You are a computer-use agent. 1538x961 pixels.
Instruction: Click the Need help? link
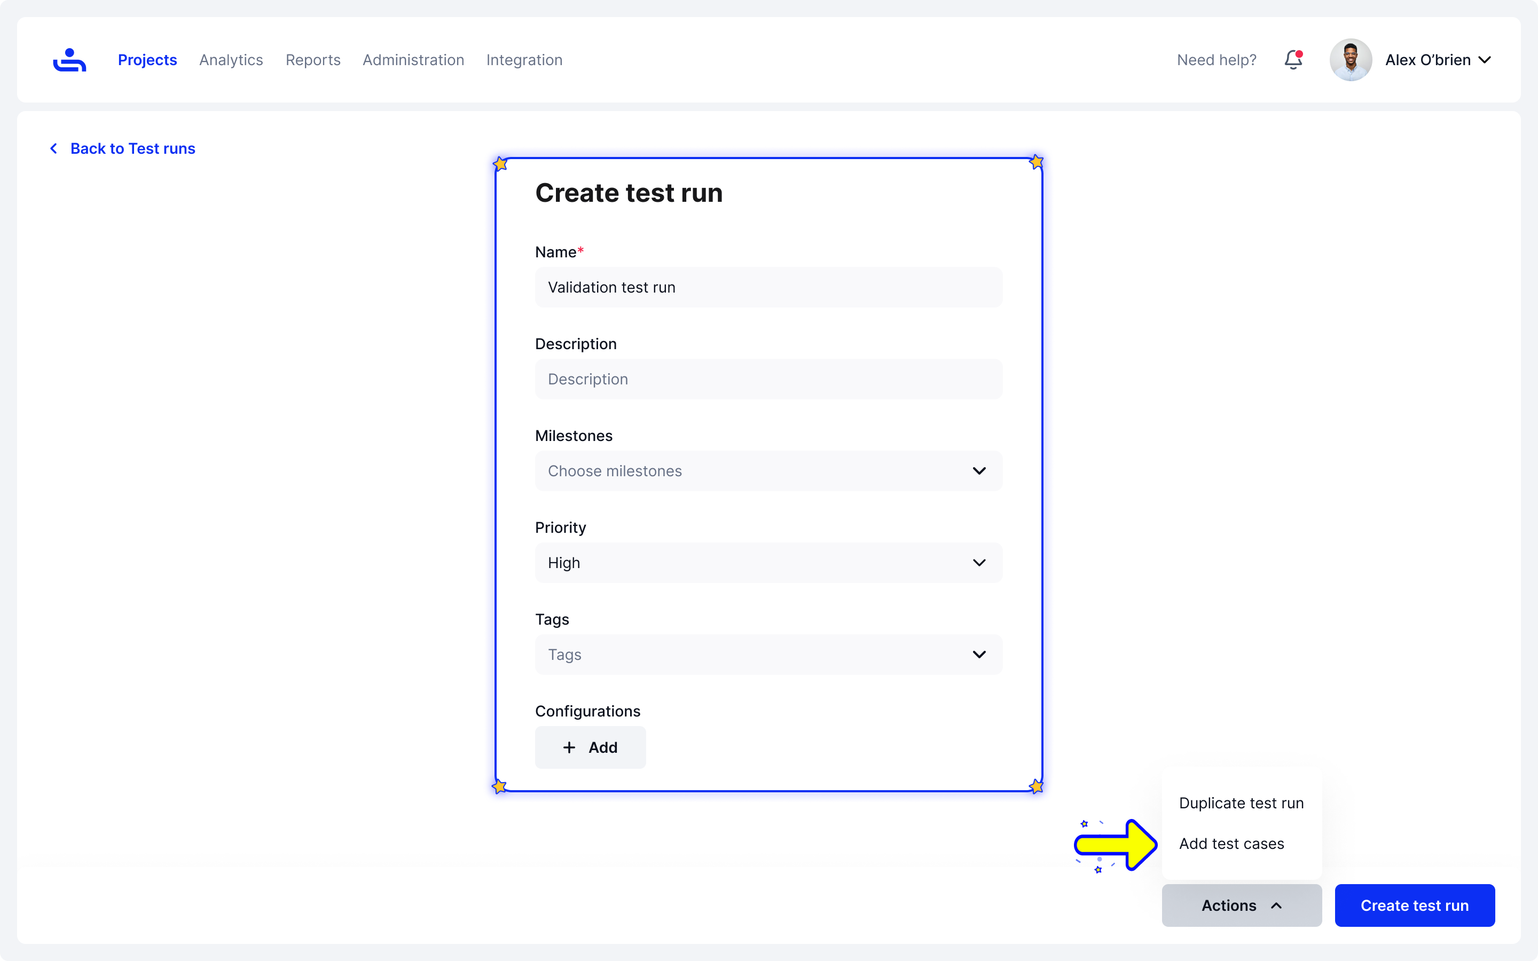click(1217, 60)
